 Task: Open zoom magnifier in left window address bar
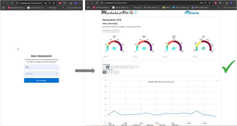pyautogui.click(x=50, y=3)
